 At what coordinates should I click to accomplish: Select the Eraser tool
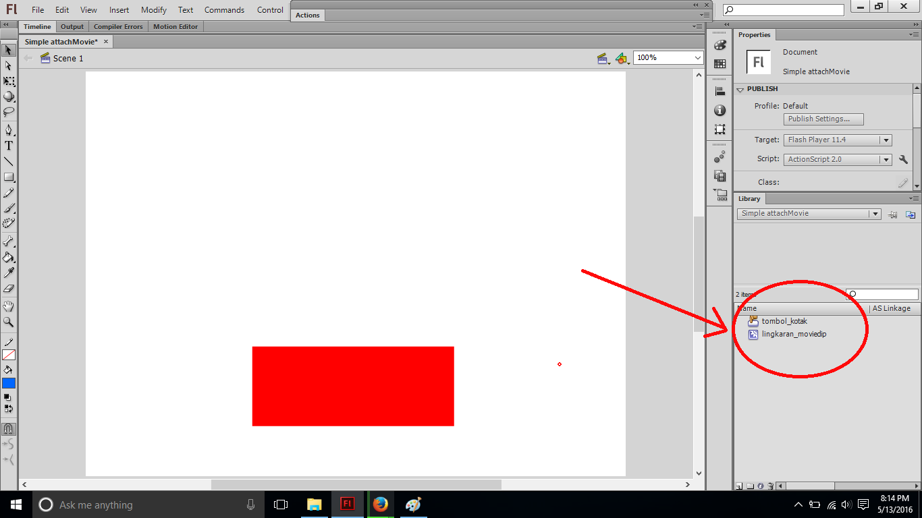[x=9, y=289]
